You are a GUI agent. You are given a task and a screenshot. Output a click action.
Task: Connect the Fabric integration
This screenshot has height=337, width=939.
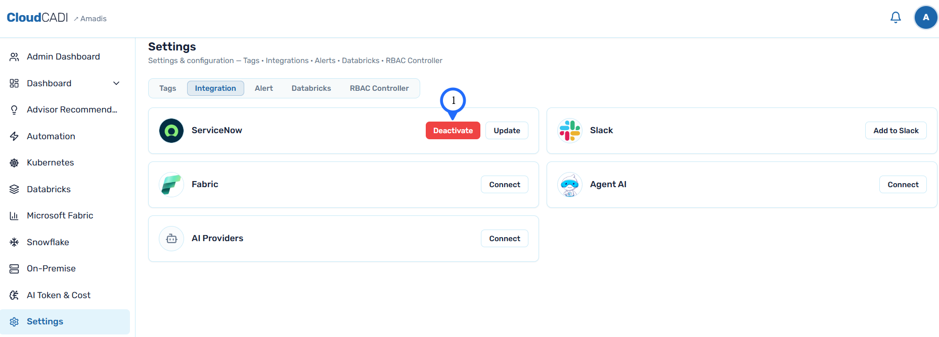coord(505,185)
